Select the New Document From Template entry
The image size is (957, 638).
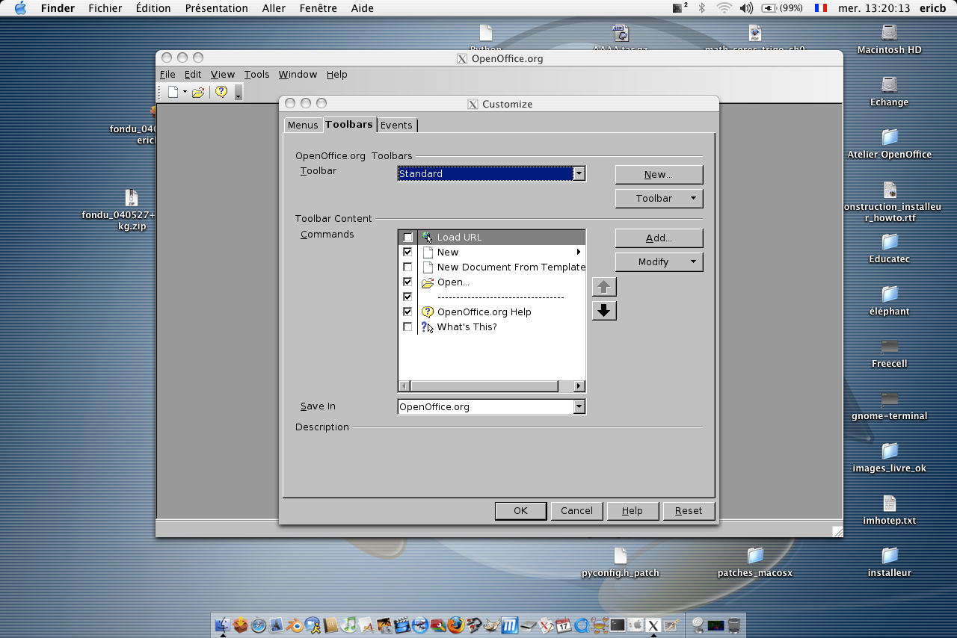[511, 267]
